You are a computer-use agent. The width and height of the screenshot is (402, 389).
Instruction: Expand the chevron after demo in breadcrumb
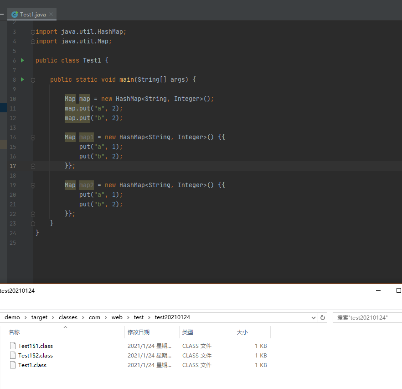tap(26, 318)
